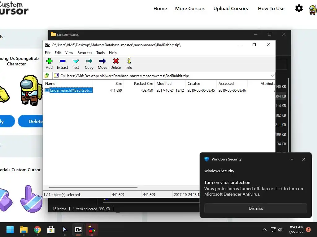Open the Home link on Custom Cursor site
Image resolution: width=317 pixels, height=237 pixels.
coord(160,8)
